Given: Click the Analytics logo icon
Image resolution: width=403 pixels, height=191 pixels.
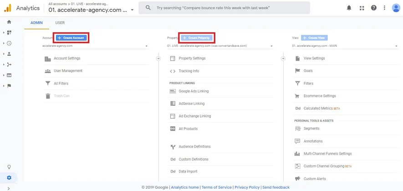Looking at the screenshot, I should 8,8.
